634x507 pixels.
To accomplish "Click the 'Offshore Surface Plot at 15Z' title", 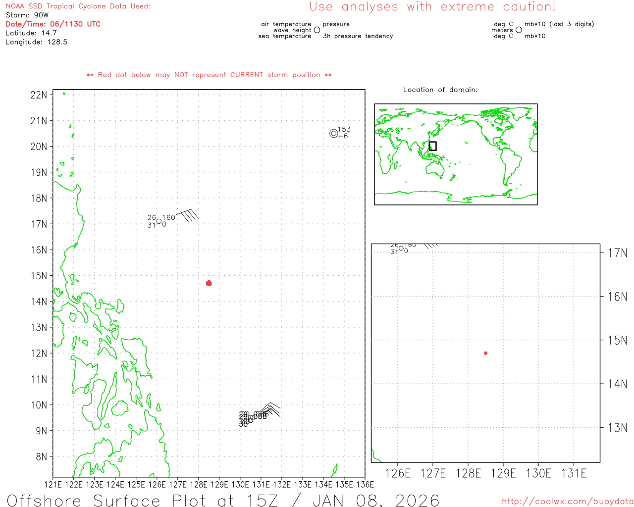I will coord(223,500).
